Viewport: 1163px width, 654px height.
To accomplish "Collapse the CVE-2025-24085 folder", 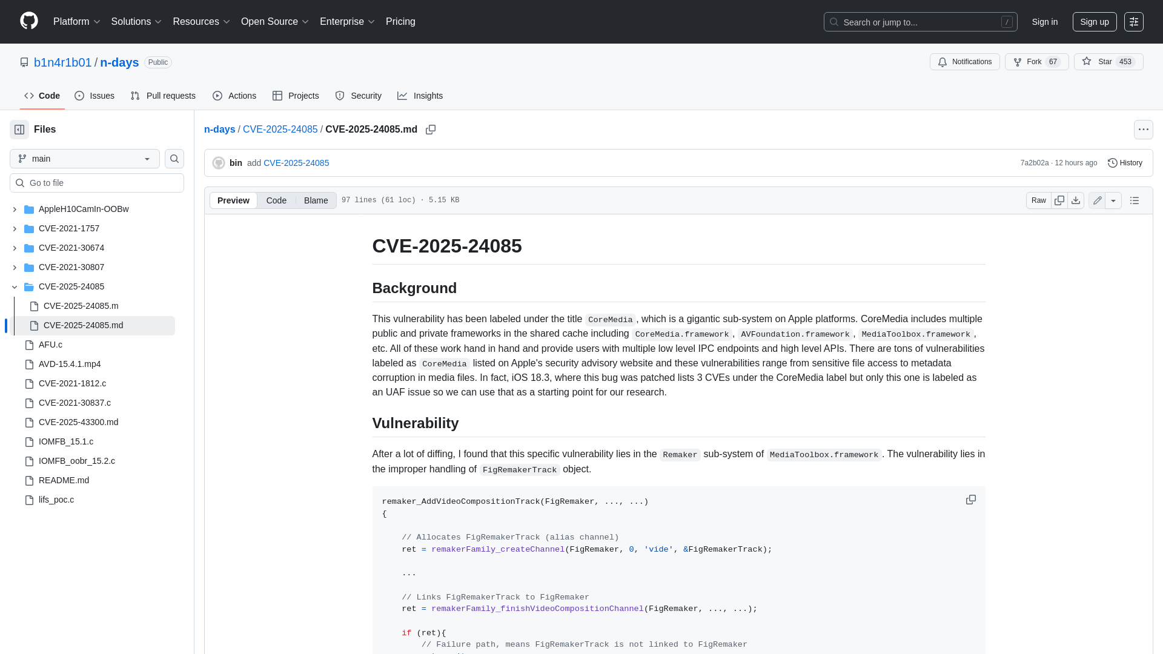I will click(x=15, y=286).
